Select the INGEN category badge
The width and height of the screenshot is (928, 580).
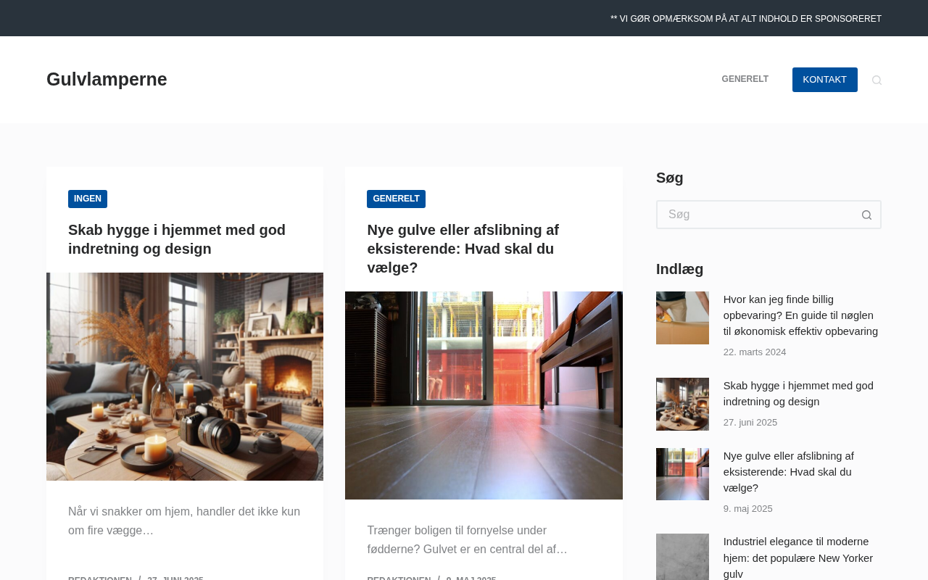tap(88, 199)
